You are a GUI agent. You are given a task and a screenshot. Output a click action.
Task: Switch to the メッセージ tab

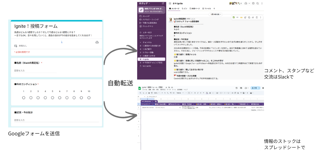(174, 9)
